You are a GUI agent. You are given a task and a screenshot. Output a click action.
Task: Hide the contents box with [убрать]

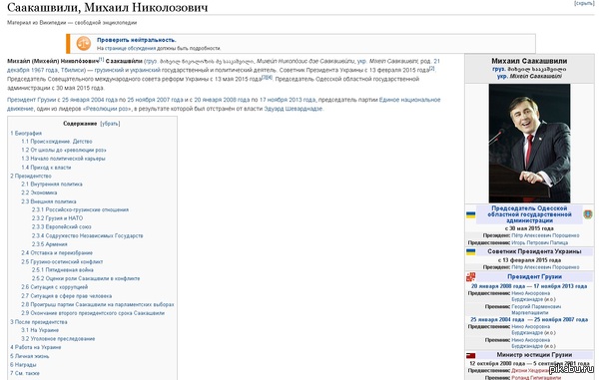point(110,124)
